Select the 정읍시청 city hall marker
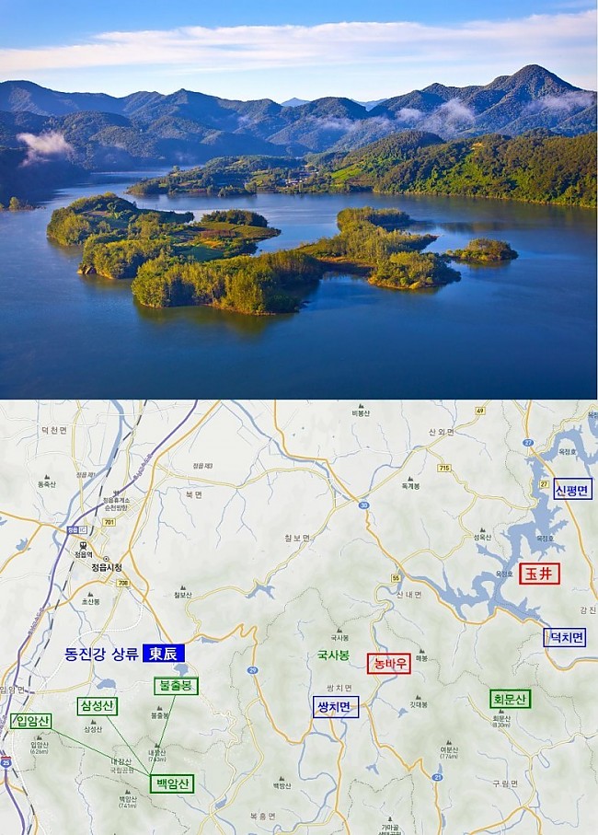The width and height of the screenshot is (598, 835). pos(106,559)
